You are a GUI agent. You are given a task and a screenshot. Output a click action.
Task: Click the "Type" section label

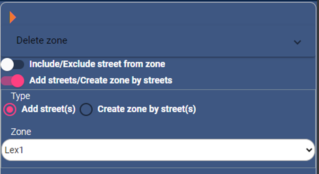(x=20, y=96)
